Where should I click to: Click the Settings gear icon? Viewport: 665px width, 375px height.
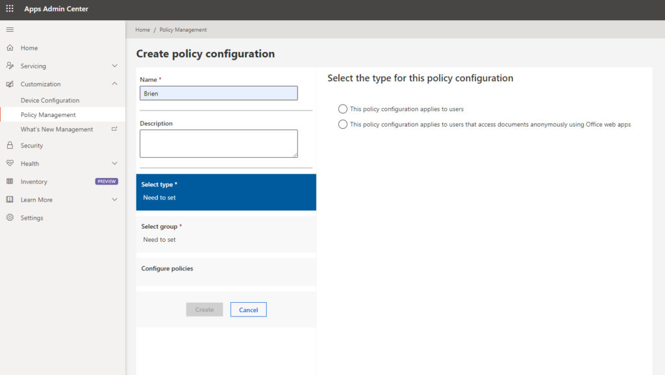[10, 218]
